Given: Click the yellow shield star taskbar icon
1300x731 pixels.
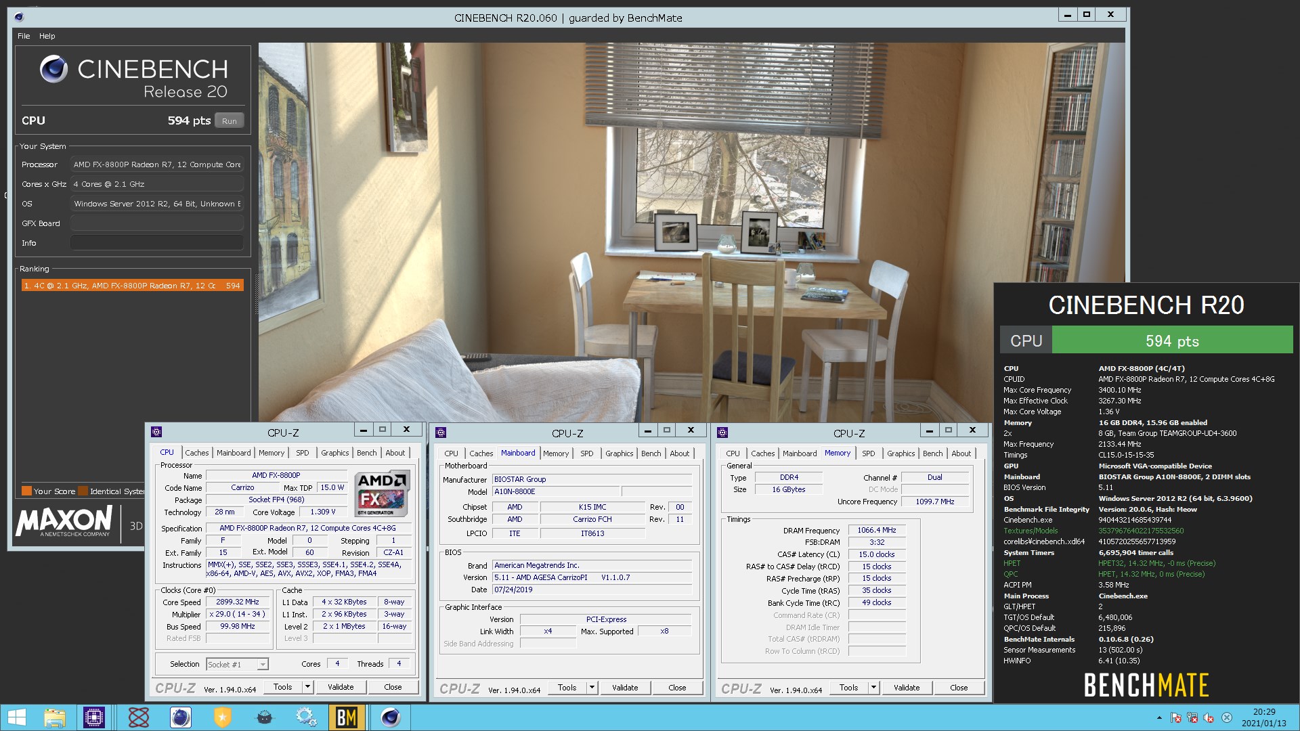Looking at the screenshot, I should (222, 717).
